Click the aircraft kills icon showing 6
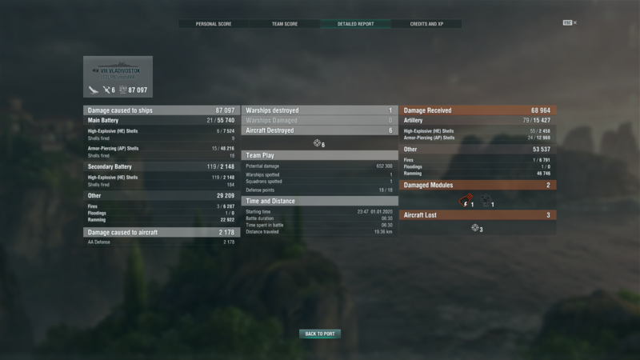640x360 pixels. pyautogui.click(x=106, y=90)
